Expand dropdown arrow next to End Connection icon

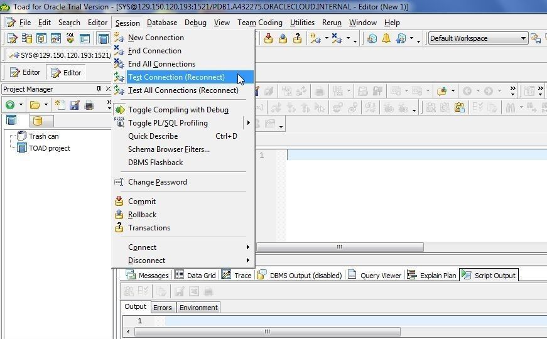[x=348, y=38]
